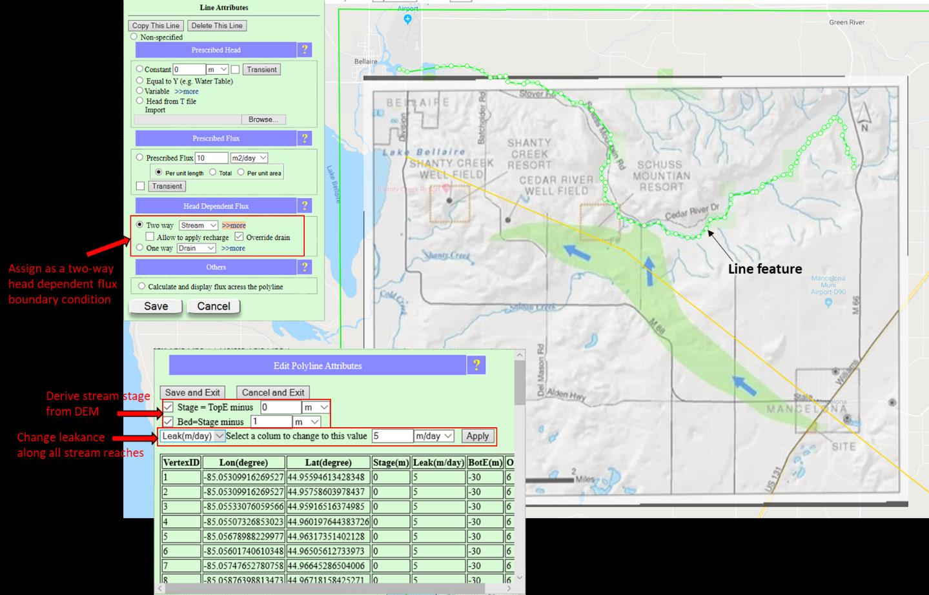The image size is (929, 595).
Task: Click the column change value field
Action: coord(392,436)
